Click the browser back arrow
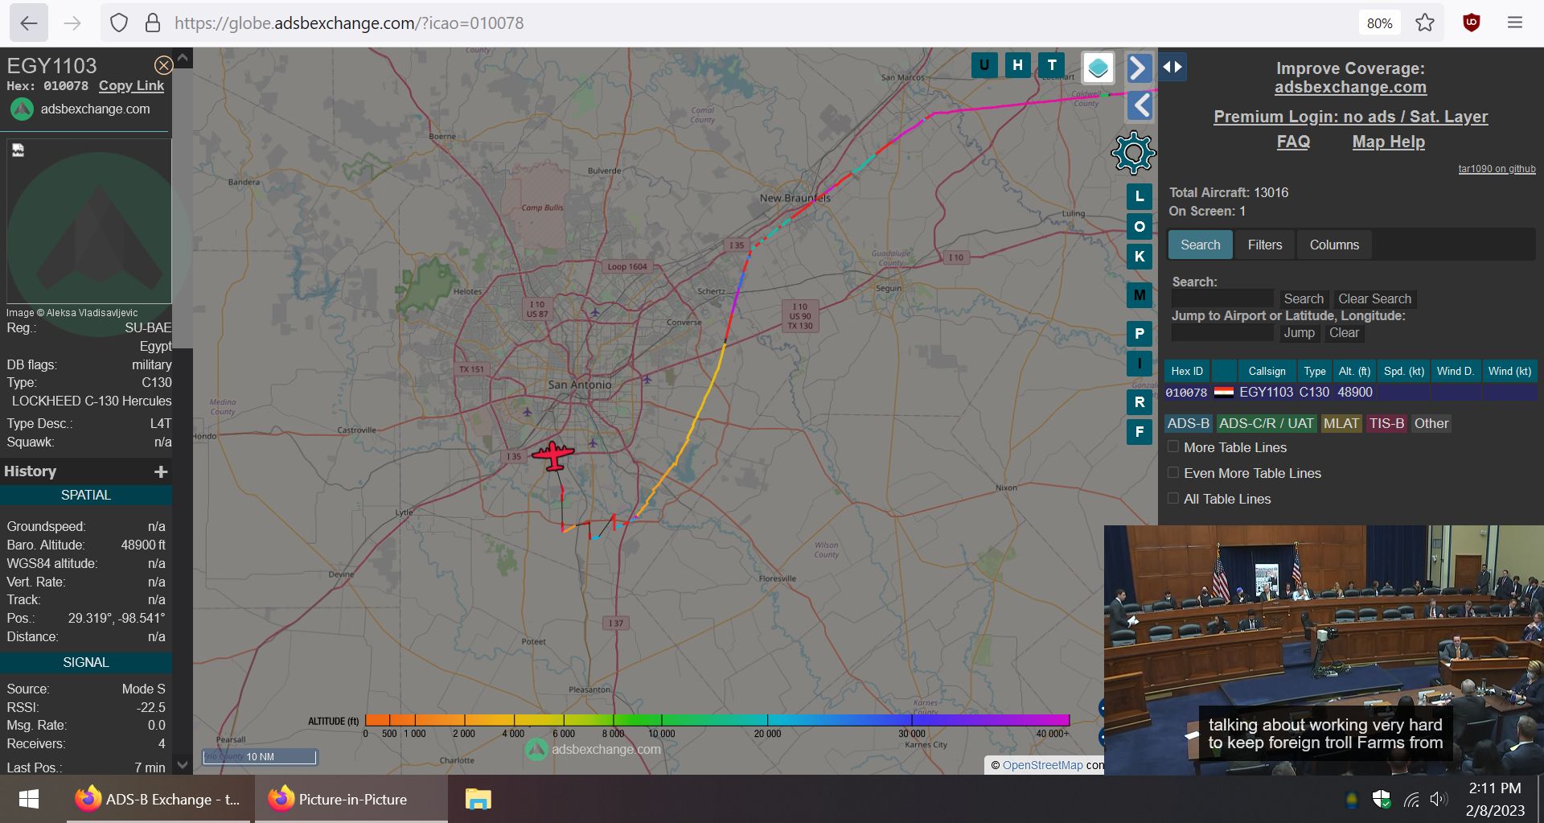The height and width of the screenshot is (823, 1544). coord(29,23)
